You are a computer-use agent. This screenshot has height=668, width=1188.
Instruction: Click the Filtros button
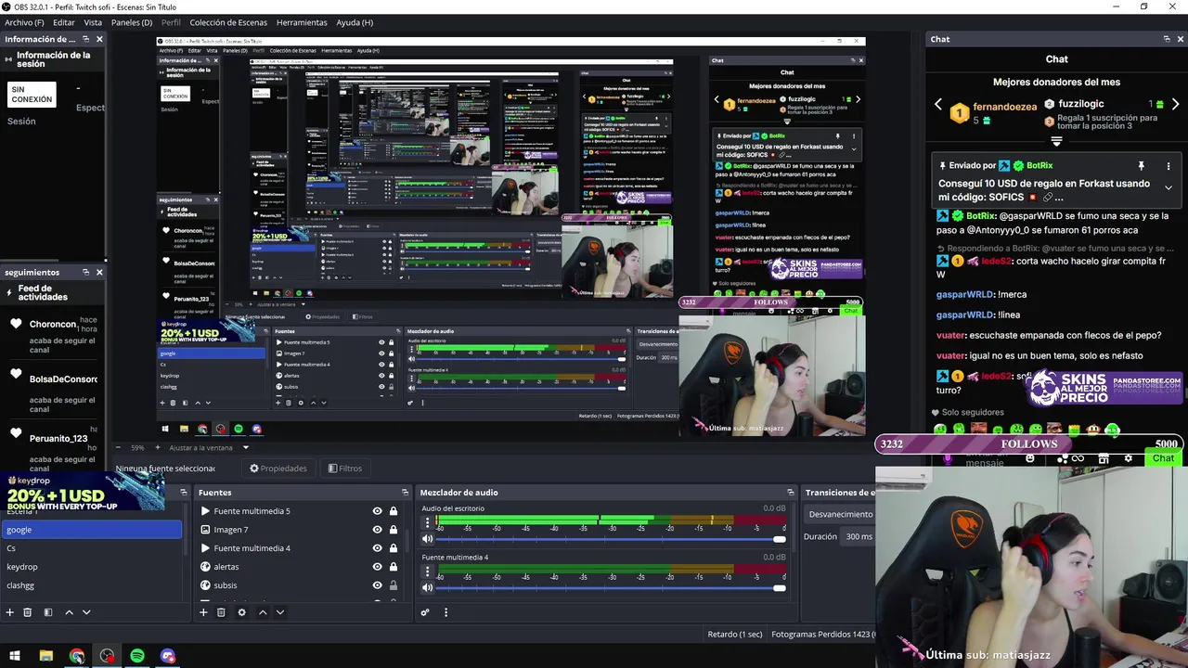(x=344, y=469)
